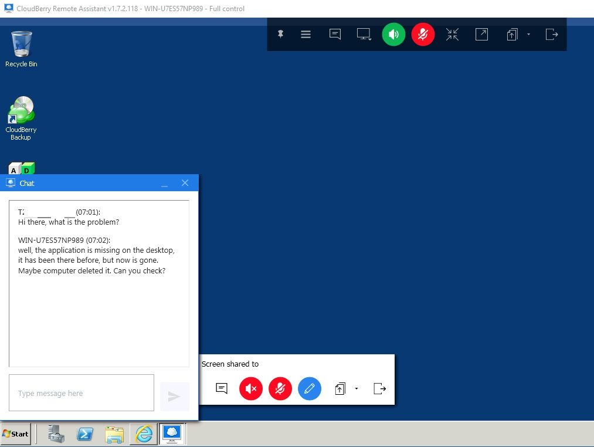Expand file transfer arrow in Screen shared panel
Image resolution: width=594 pixels, height=447 pixels.
[357, 388]
